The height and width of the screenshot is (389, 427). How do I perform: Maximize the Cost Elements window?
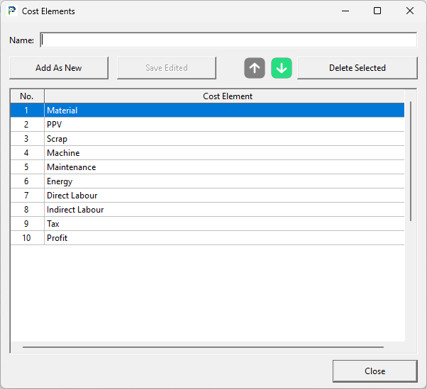coord(377,11)
